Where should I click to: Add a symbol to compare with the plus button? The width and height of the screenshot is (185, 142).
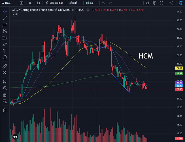(21, 3)
